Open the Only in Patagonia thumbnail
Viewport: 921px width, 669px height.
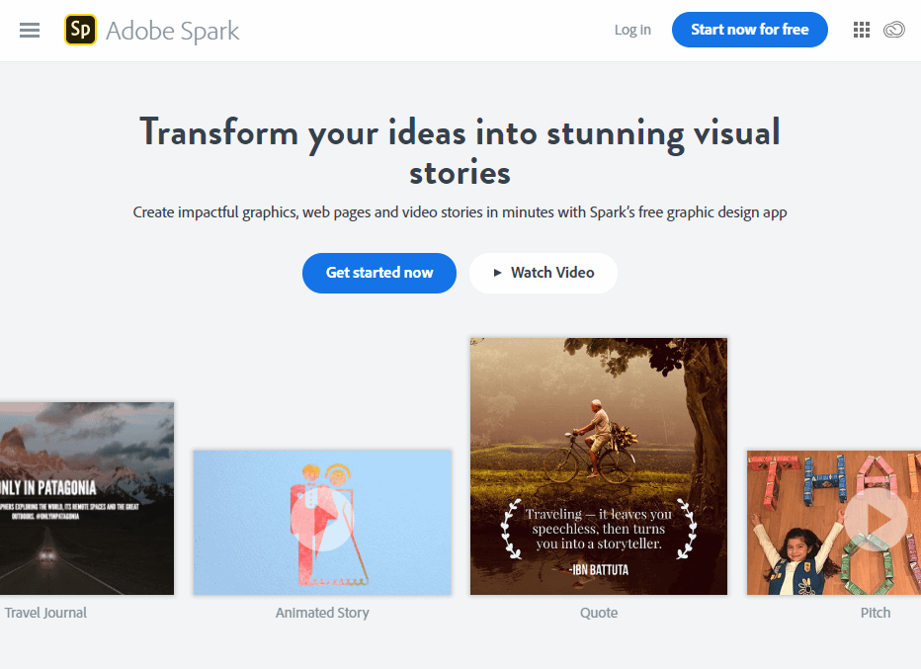pos(86,498)
